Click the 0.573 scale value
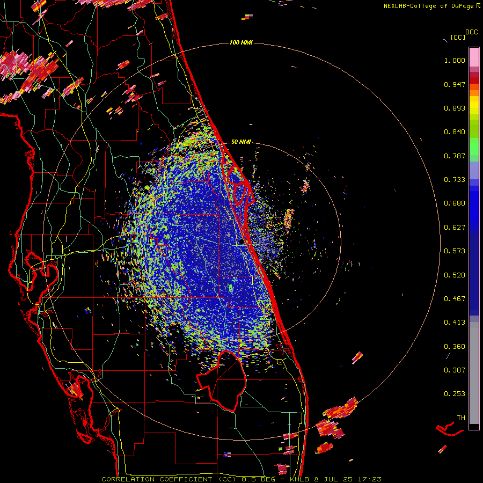 coord(455,251)
